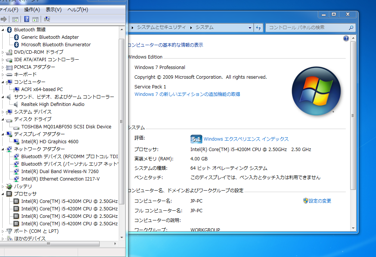
Task: Select DVD/CD-ROM ドライブ category icon
Action: [x=9, y=52]
